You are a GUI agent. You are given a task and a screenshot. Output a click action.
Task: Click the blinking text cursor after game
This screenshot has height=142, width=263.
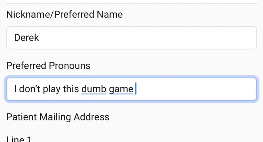point(136,89)
